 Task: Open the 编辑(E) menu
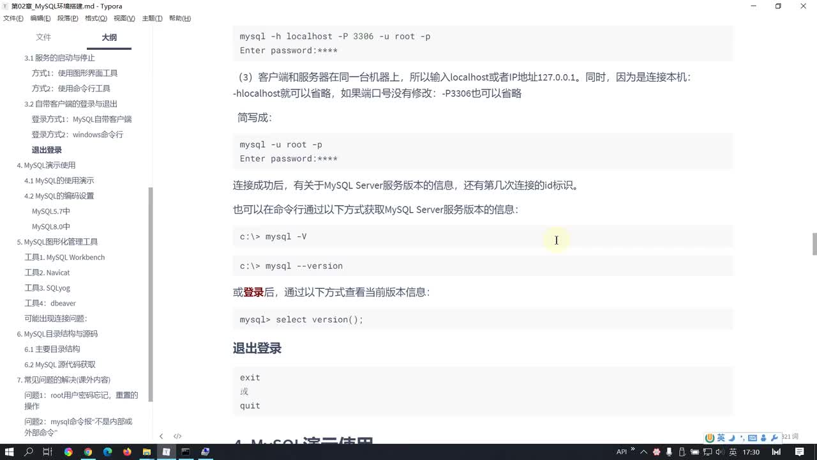tap(40, 19)
